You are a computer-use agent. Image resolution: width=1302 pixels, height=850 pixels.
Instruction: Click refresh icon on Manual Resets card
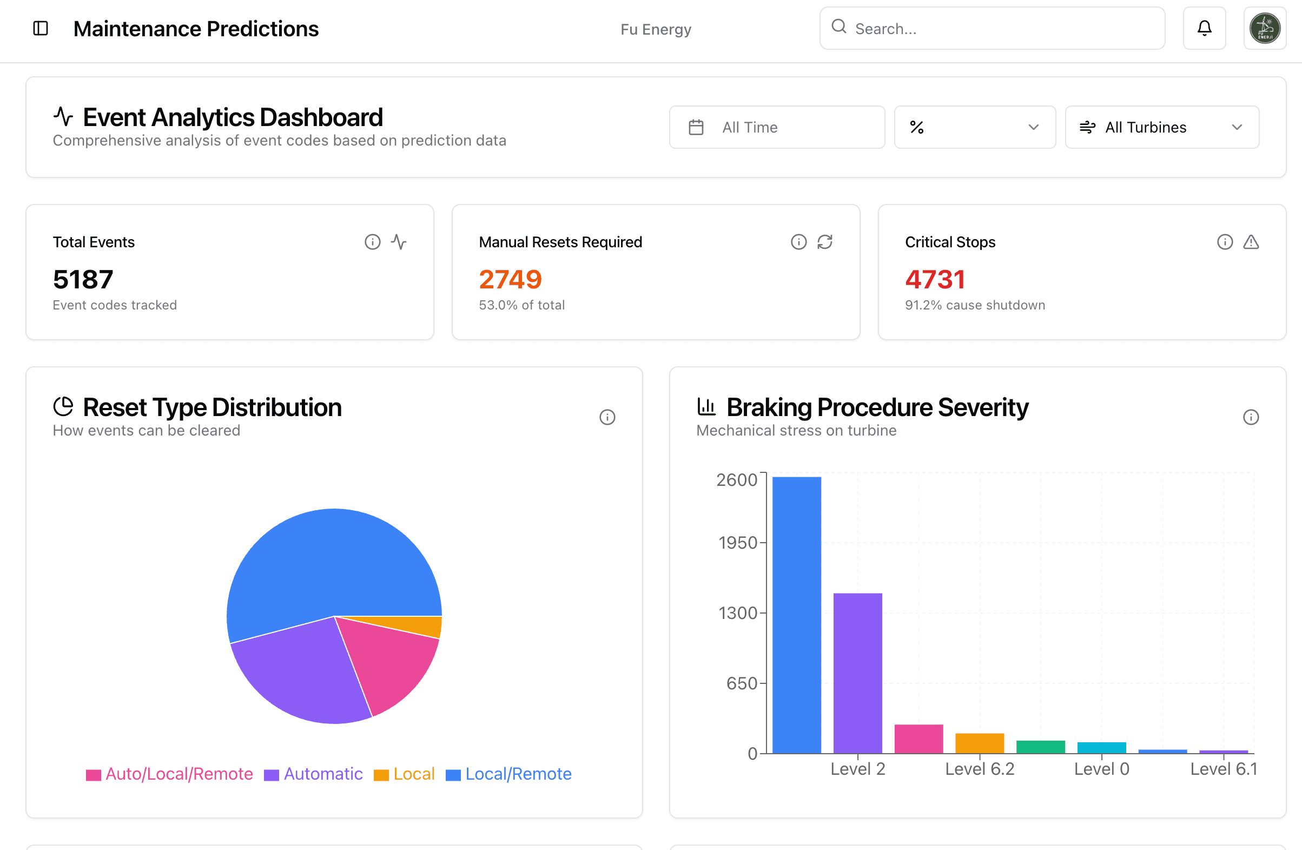point(825,242)
